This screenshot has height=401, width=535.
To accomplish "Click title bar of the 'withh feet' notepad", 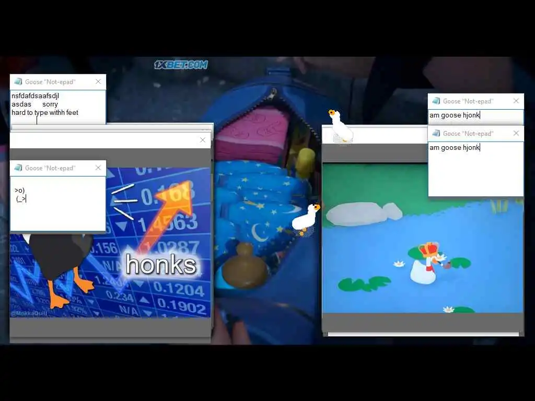I will pos(58,82).
